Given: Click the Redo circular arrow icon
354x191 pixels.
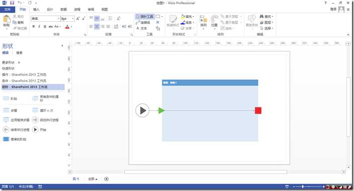Looking at the screenshot, I should 30,3.
